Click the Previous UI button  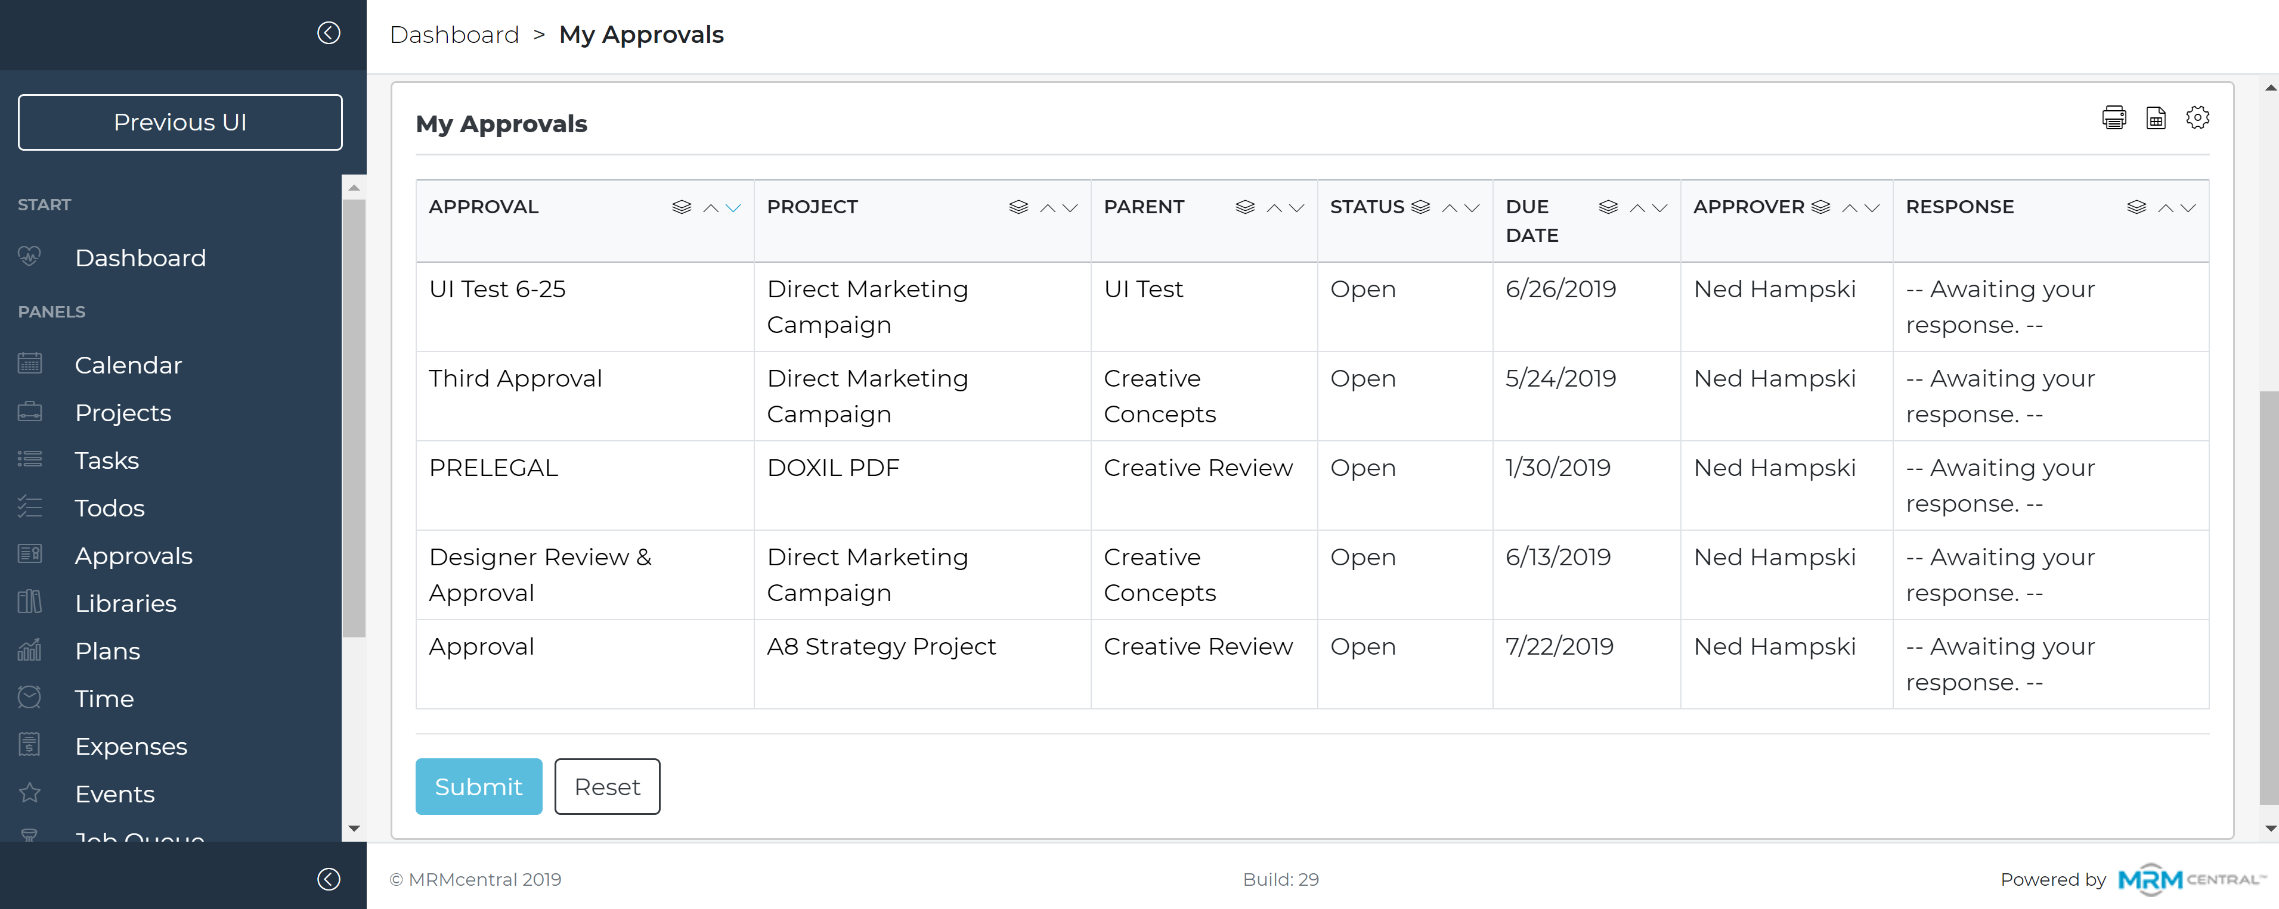pyautogui.click(x=179, y=122)
